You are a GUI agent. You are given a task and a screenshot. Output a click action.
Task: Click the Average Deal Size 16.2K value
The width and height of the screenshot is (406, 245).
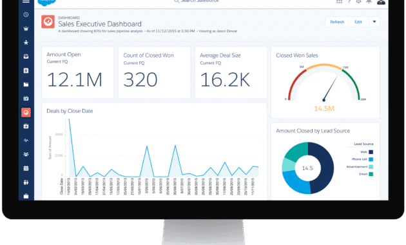225,79
